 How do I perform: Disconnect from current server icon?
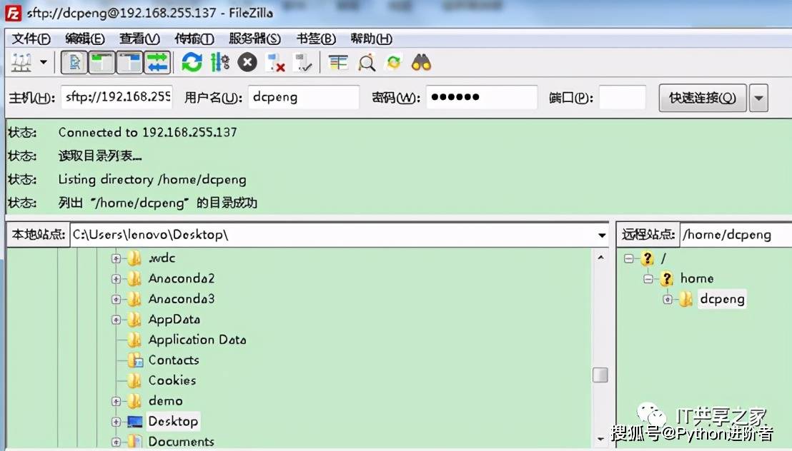(x=275, y=63)
